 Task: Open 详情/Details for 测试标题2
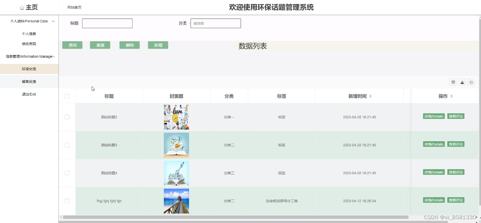tap(434, 116)
